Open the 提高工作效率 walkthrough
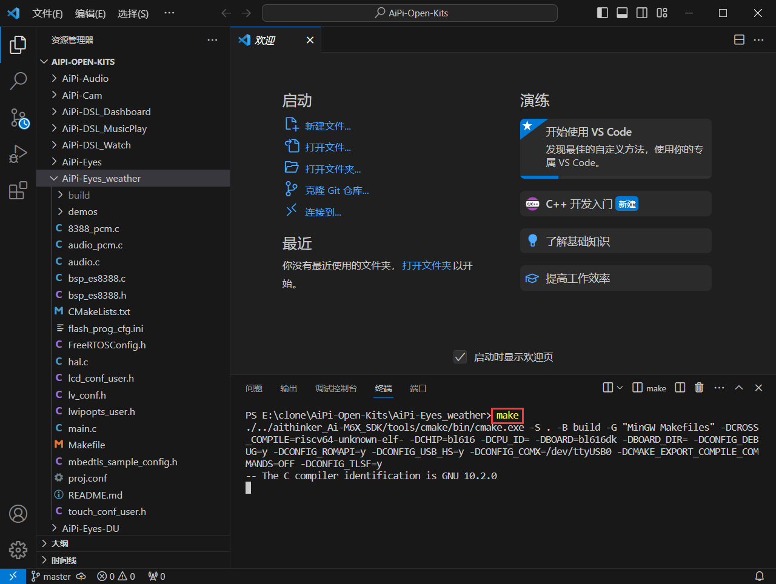The height and width of the screenshot is (584, 776). tap(616, 278)
